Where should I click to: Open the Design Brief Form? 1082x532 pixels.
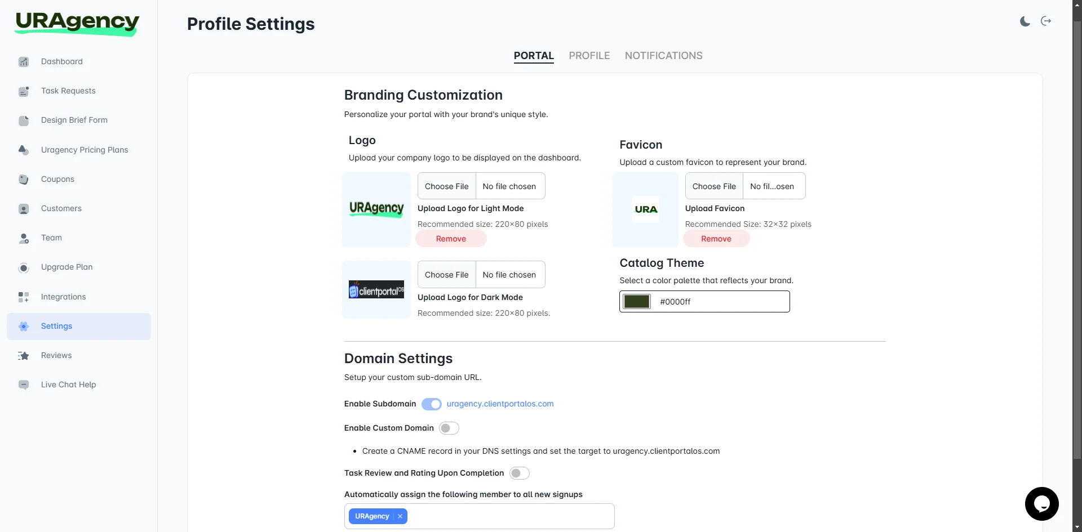[73, 120]
